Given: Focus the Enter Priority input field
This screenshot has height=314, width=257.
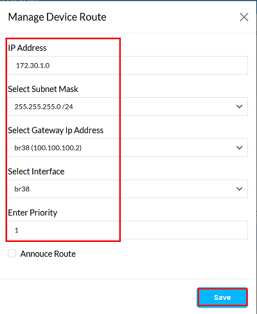Looking at the screenshot, I should 128,230.
